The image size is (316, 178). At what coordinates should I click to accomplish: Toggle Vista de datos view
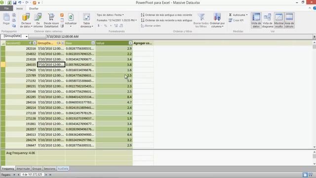tap(256, 20)
